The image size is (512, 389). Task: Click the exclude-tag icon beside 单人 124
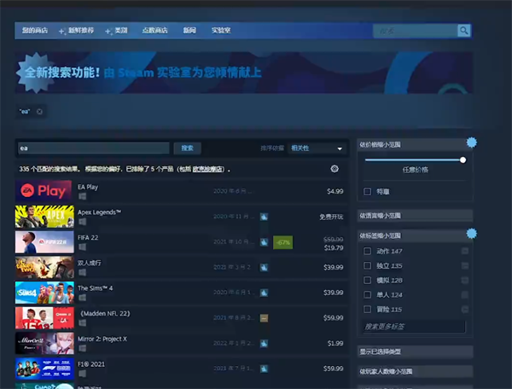(x=465, y=295)
